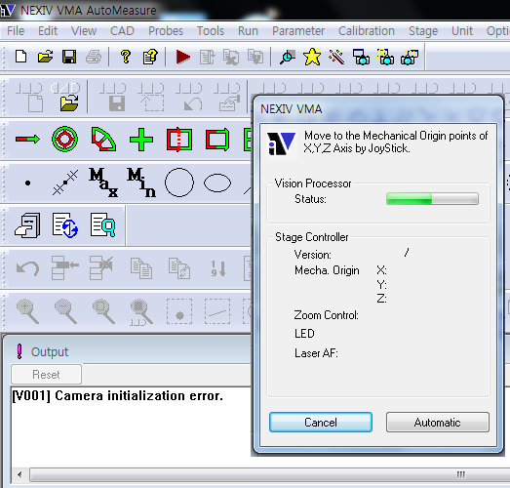
Task: Open the Parameter menu
Action: click(x=298, y=31)
